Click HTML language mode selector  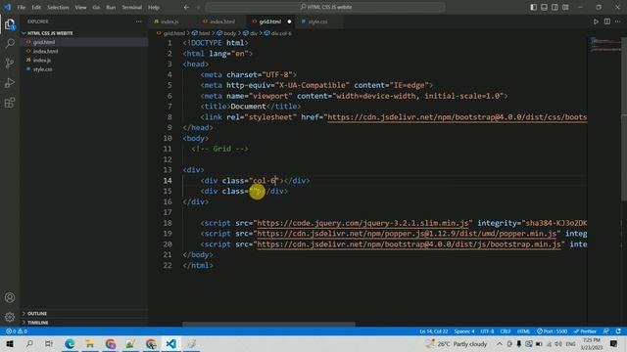523,331
